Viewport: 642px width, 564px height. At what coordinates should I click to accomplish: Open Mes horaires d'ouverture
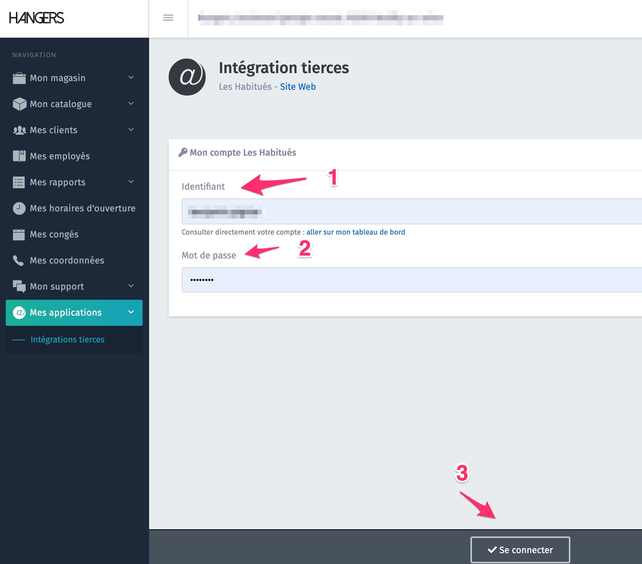[74, 208]
